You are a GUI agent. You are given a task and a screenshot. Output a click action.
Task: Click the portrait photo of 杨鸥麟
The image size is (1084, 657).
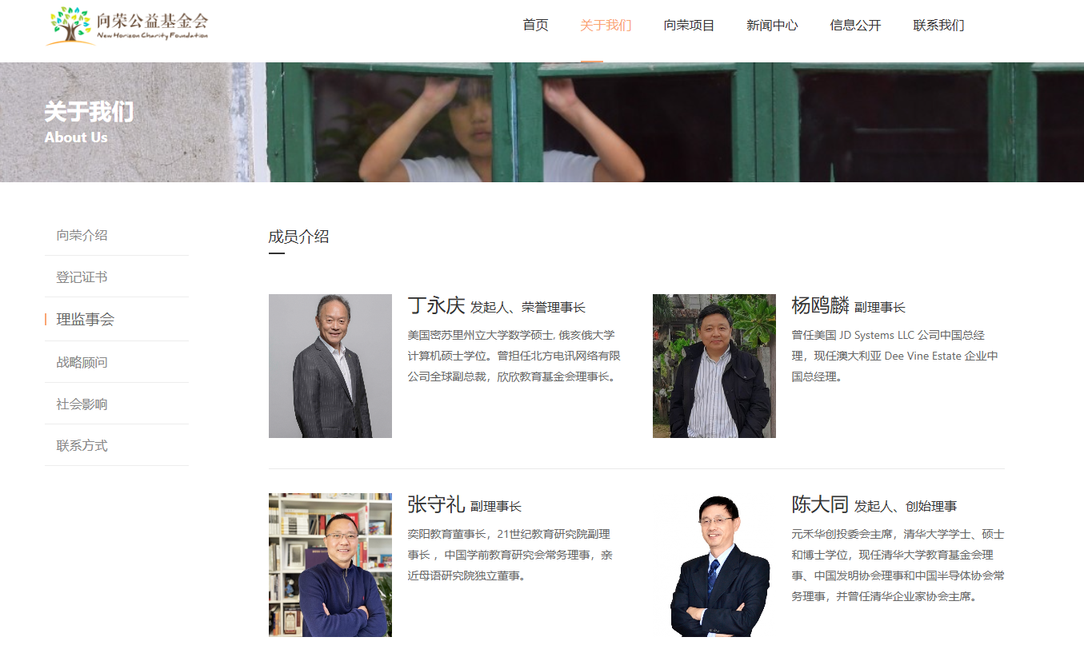(x=714, y=366)
